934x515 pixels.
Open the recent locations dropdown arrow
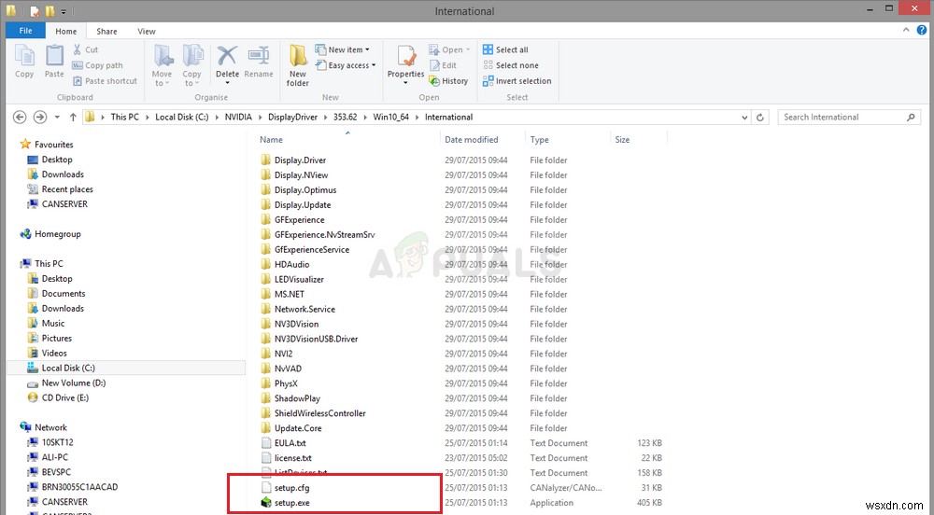[x=57, y=118]
